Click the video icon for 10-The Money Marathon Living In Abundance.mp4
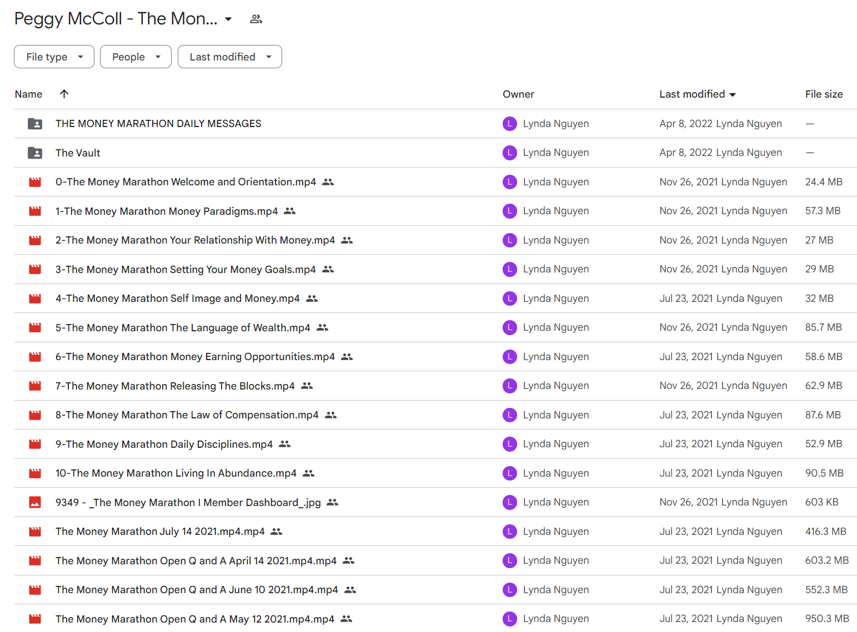This screenshot has width=857, height=632. point(35,473)
